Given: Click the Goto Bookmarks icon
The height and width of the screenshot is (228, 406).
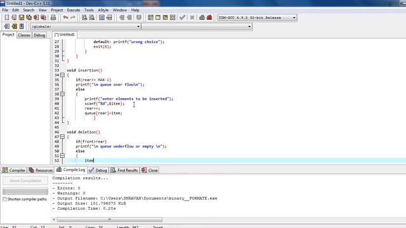Looking at the screenshot, I should tap(22, 26).
